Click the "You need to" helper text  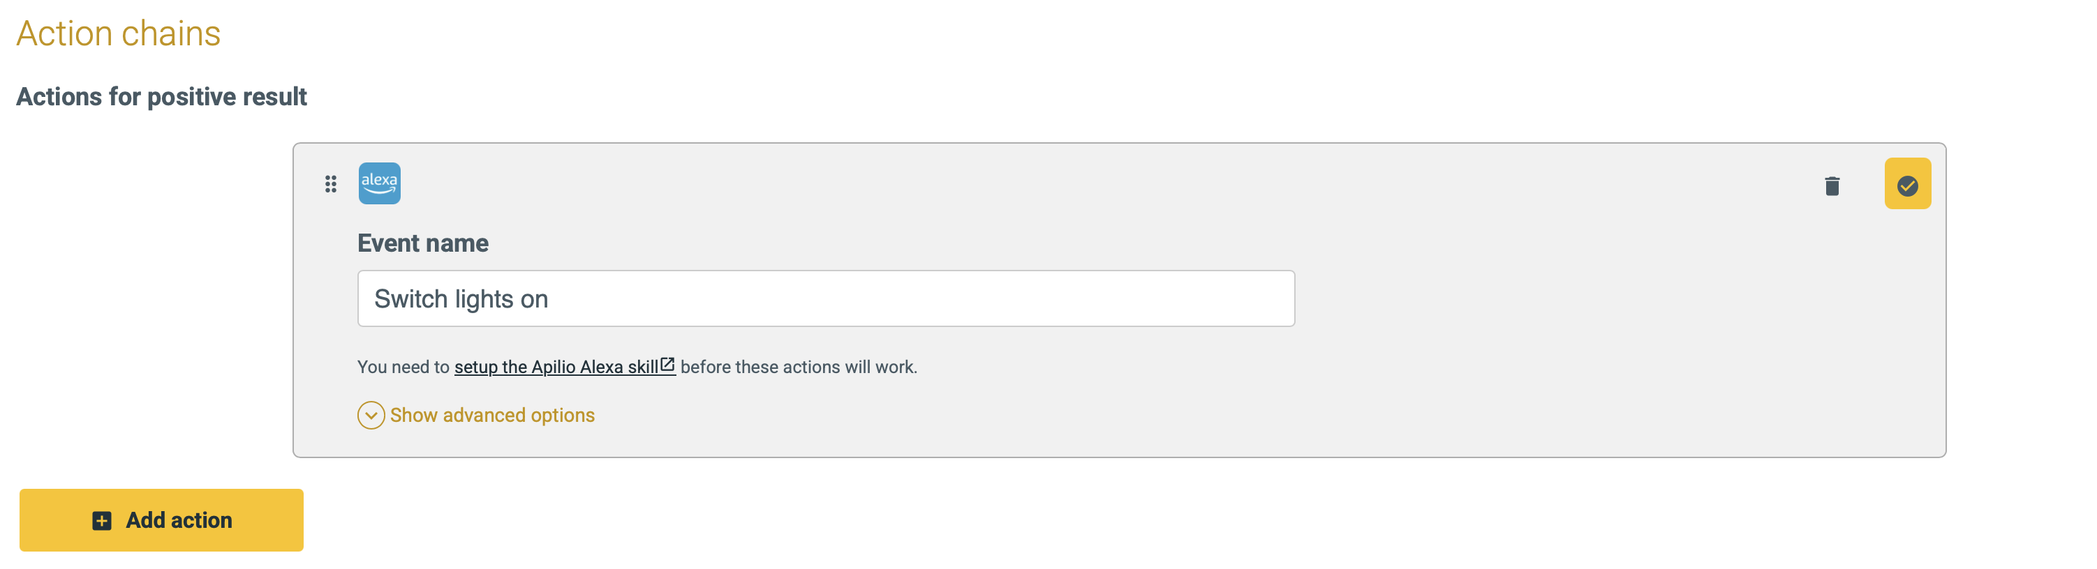(403, 367)
